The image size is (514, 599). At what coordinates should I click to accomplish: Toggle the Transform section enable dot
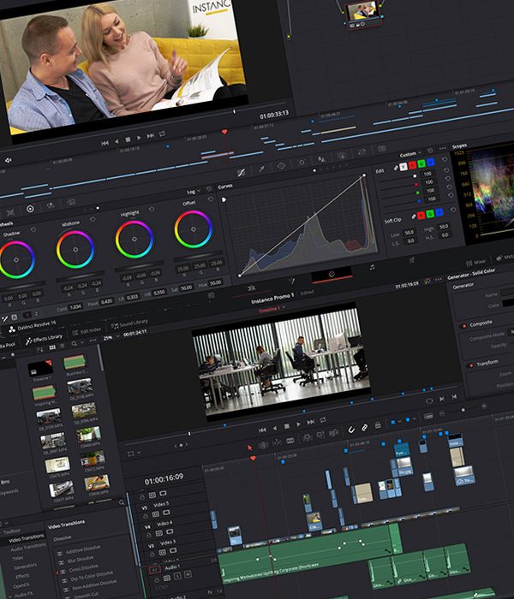point(471,365)
